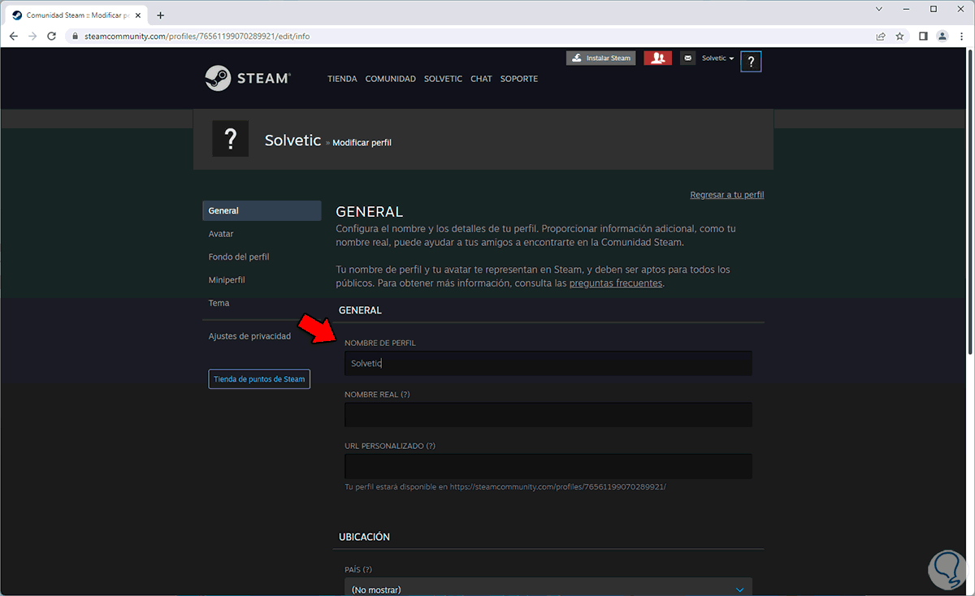Expand the Solvetic account dropdown

718,58
